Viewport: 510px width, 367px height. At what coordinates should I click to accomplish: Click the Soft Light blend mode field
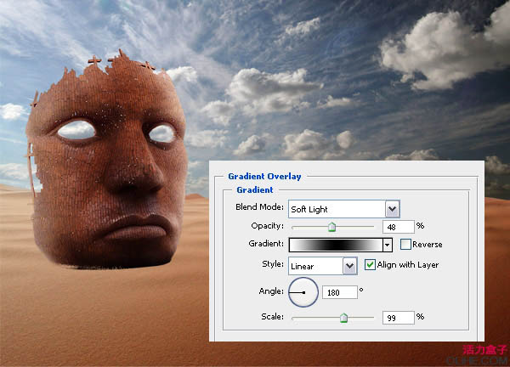[336, 209]
